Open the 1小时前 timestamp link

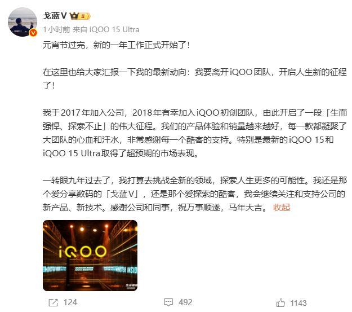click(x=56, y=29)
